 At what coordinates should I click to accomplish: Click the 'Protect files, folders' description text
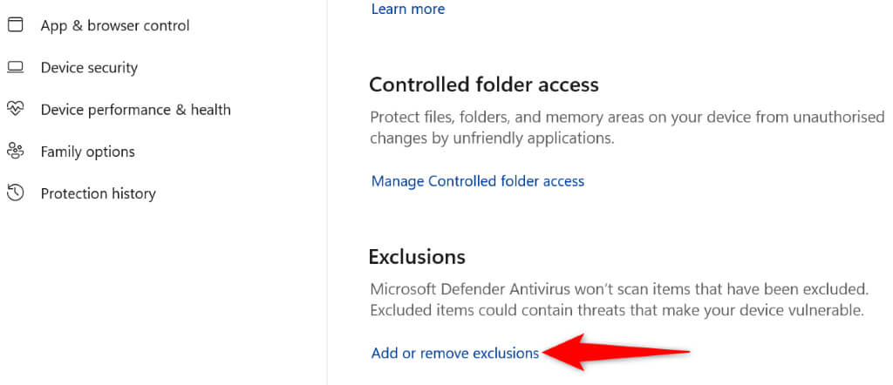point(626,118)
